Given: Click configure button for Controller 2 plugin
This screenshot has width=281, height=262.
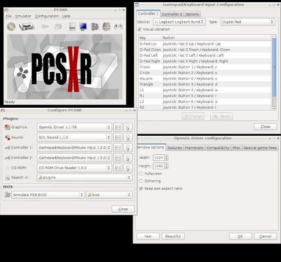Looking at the screenshot, I should point(118,158).
